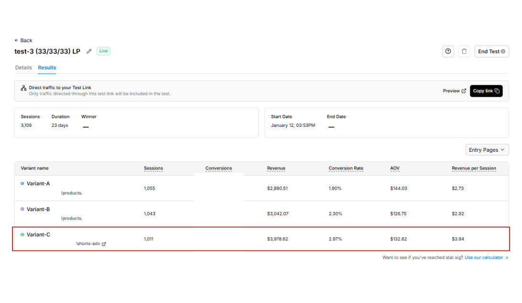Switch to the Details tab
Screen dimensions: 522x303
23,67
